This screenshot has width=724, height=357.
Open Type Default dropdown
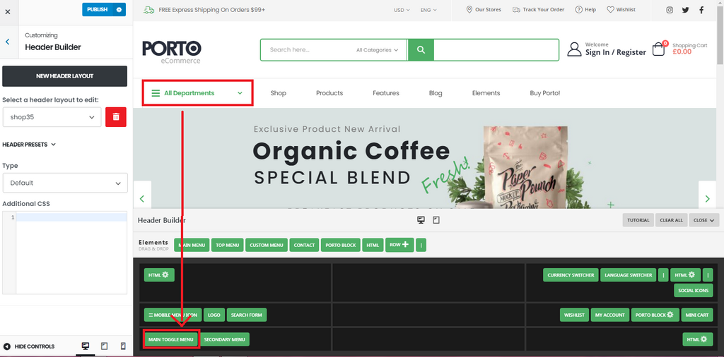pos(65,183)
